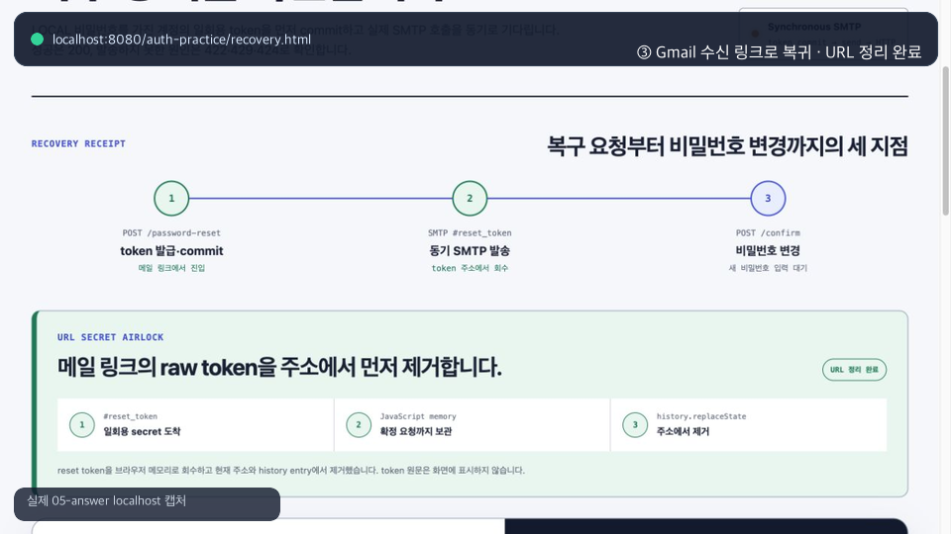
Task: Select the 비밀번호 변경 step label
Action: 768,250
